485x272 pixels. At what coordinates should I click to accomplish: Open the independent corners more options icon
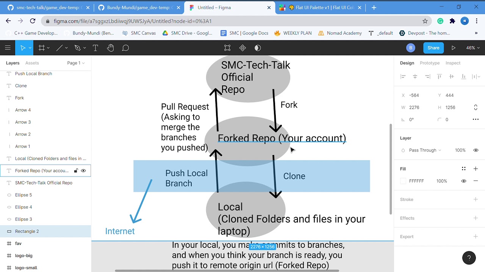click(x=476, y=119)
